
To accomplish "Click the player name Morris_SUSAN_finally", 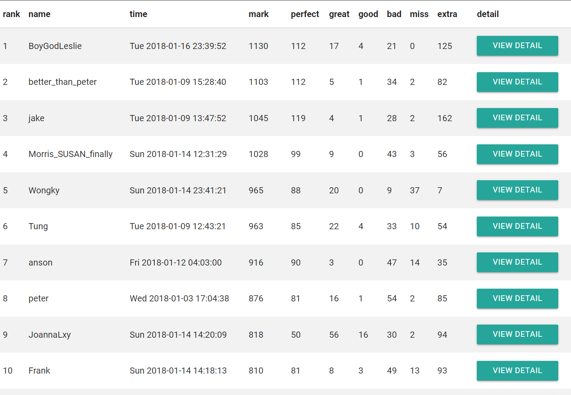I will pos(71,154).
